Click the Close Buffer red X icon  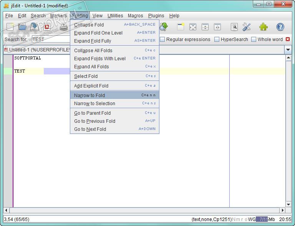[46, 27]
